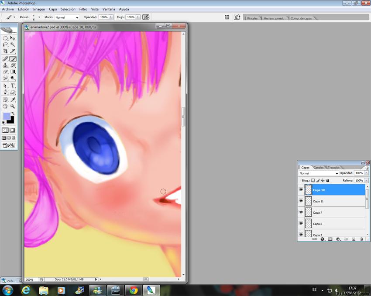The height and width of the screenshot is (296, 371).
Task: Select the History Brush tool
Action: [x=13, y=65]
